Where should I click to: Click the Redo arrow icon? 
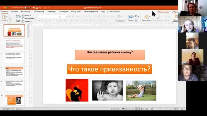pos(45,8)
